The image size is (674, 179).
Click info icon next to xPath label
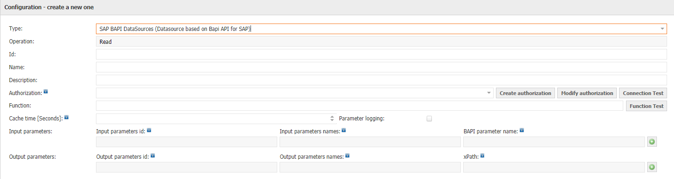[482, 155]
